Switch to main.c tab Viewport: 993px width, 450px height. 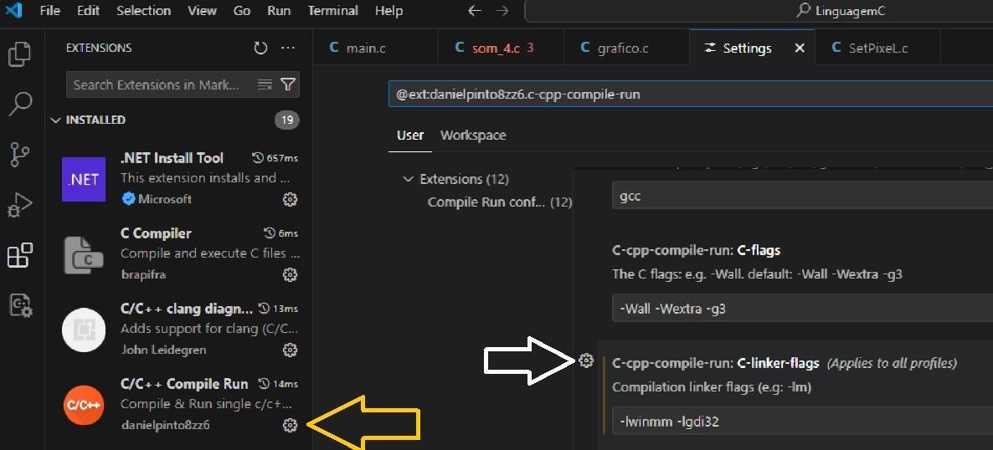pos(375,49)
